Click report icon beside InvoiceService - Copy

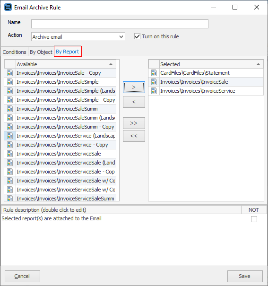pos(10,145)
